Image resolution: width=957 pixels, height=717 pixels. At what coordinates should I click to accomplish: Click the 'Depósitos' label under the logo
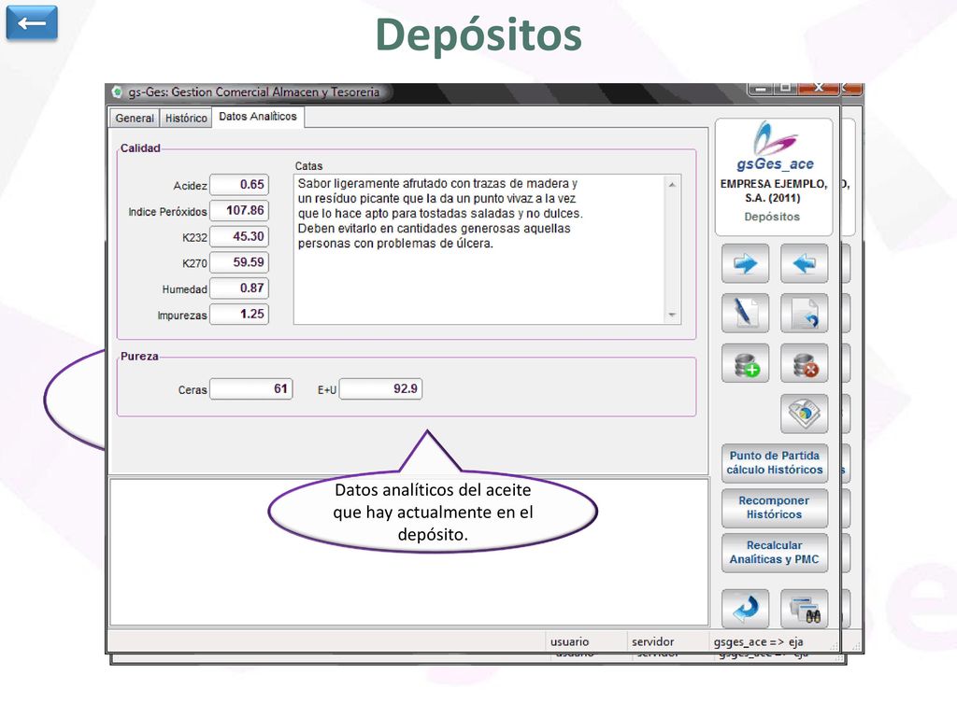pyautogui.click(x=772, y=217)
